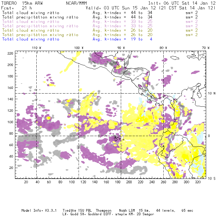Click the 'TORERO 15km ARW' title text
Image resolution: width=217 pixels, height=217 pixels.
click(22, 3)
